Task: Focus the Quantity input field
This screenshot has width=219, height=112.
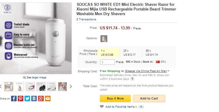Action: pyautogui.click(x=107, y=62)
